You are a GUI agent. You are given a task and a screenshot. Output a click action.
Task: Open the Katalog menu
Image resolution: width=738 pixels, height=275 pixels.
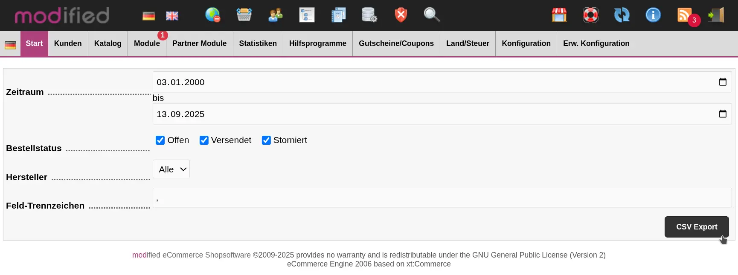pyautogui.click(x=108, y=43)
